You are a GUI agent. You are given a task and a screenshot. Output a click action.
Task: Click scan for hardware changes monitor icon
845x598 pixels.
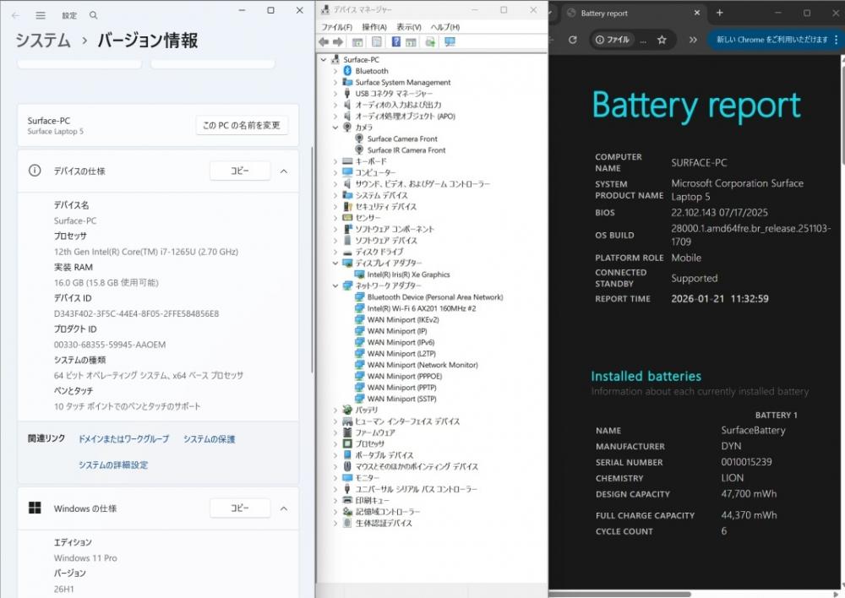pyautogui.click(x=450, y=42)
